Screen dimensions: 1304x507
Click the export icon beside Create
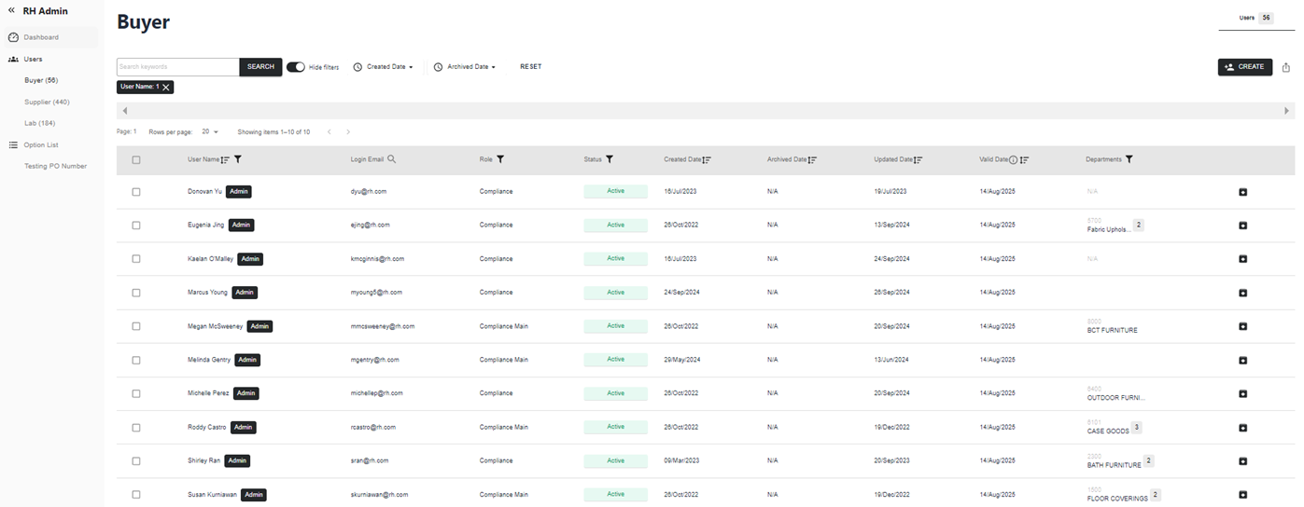pos(1285,67)
